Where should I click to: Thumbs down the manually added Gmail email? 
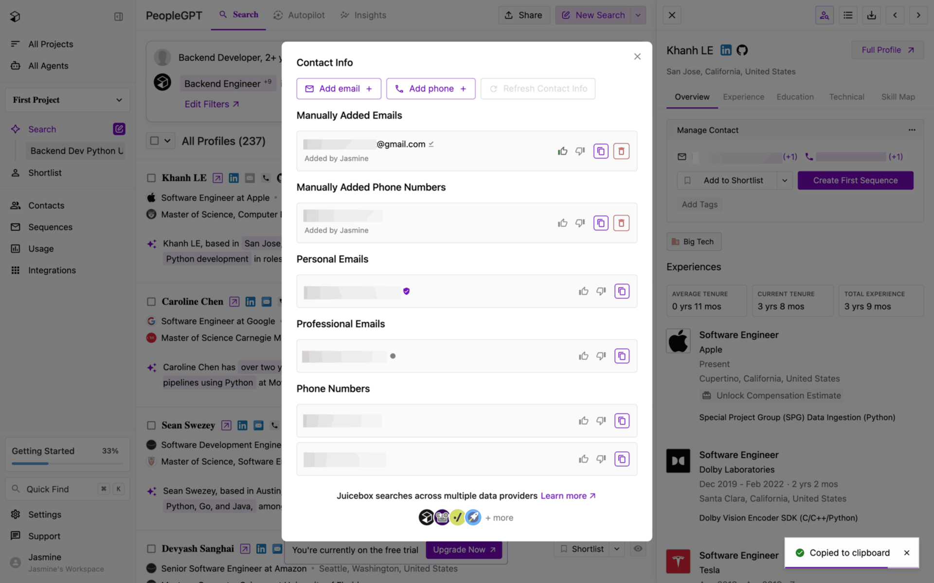pos(580,151)
